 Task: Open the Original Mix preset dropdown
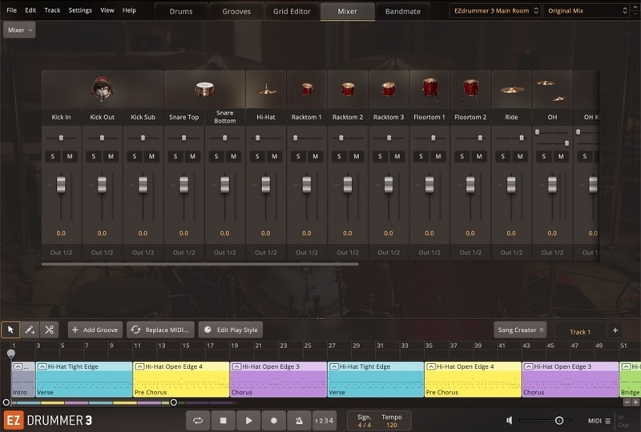587,10
